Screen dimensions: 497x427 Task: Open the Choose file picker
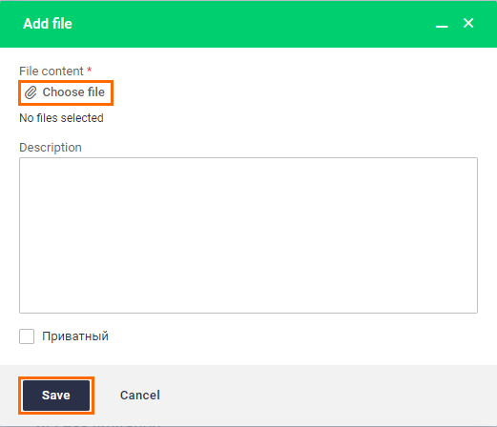click(x=66, y=92)
